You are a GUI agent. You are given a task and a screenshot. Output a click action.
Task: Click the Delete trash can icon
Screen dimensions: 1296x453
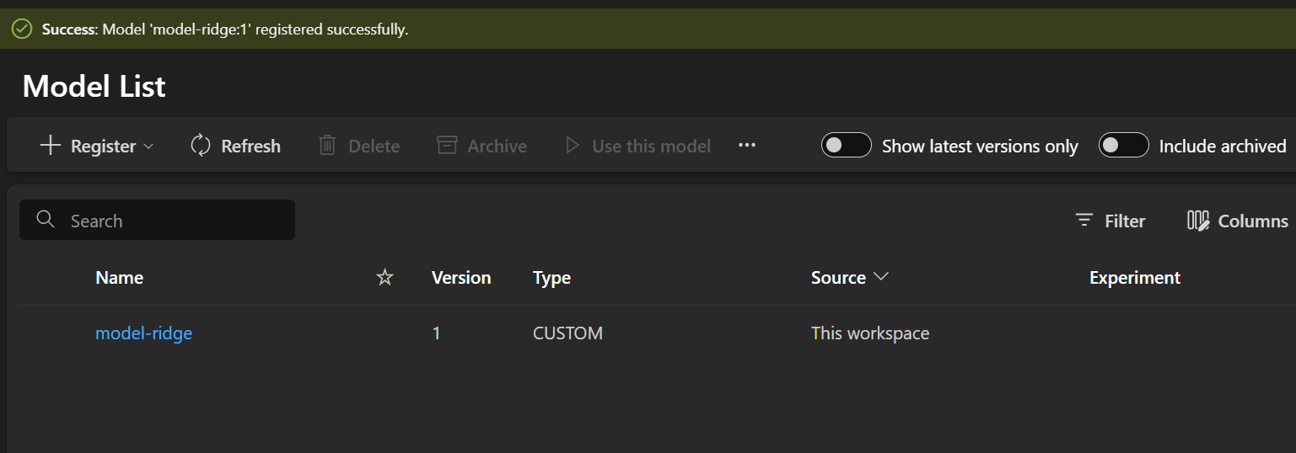tap(327, 146)
